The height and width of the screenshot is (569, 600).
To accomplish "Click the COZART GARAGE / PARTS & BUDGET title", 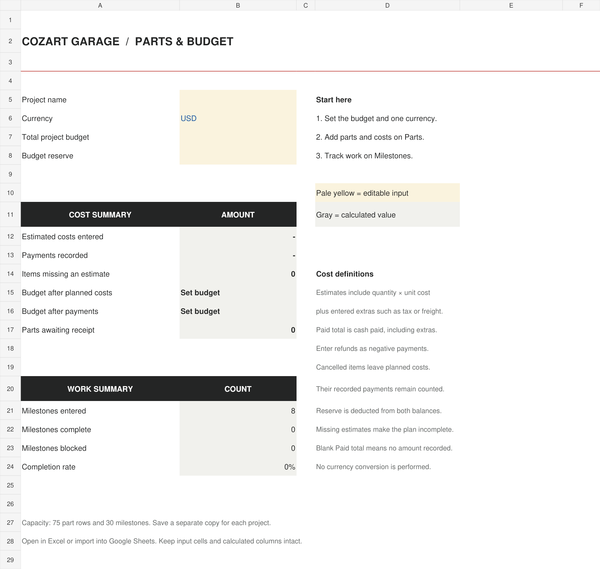I will coord(128,41).
